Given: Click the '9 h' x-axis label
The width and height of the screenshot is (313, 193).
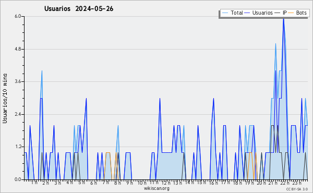Looking at the screenshot, I should click(129, 183).
